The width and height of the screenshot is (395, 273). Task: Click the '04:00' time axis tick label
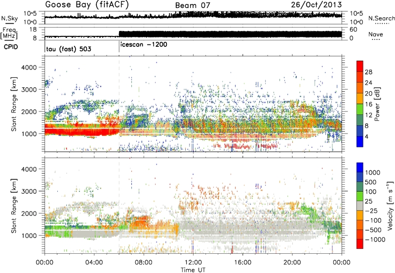coord(94,263)
